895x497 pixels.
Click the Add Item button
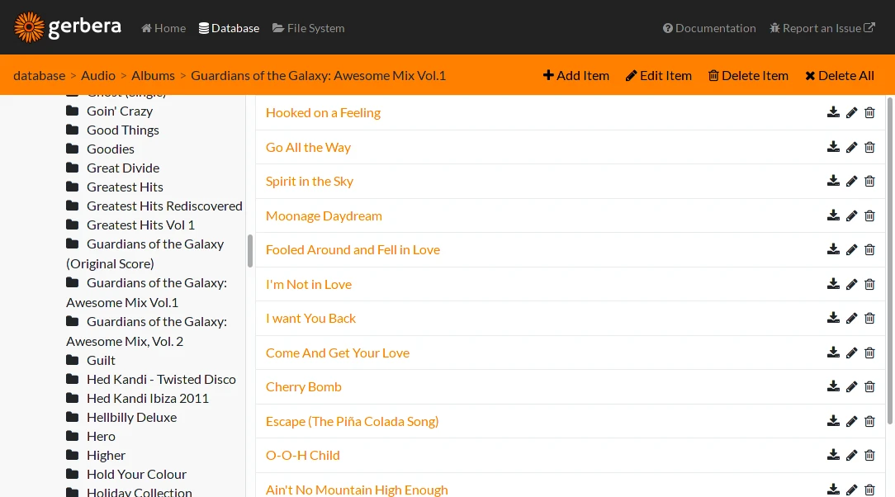(576, 75)
